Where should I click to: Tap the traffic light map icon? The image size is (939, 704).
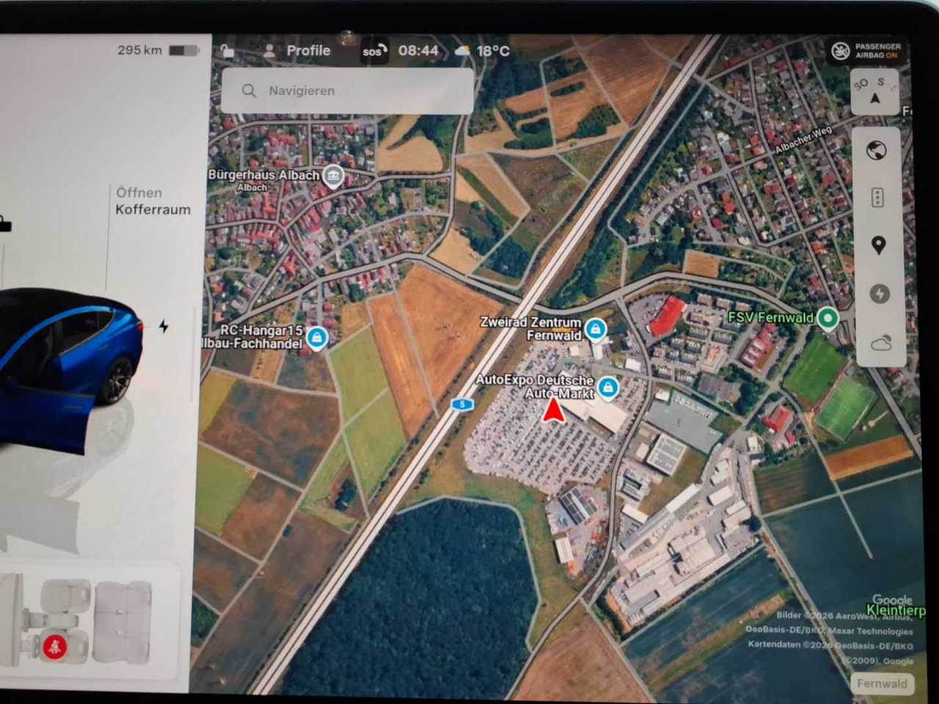tap(877, 197)
